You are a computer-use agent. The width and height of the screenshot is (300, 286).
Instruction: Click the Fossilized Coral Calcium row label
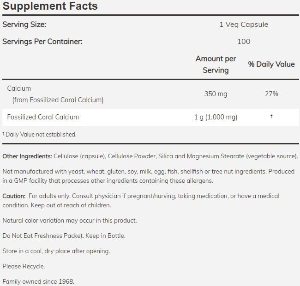(43, 117)
